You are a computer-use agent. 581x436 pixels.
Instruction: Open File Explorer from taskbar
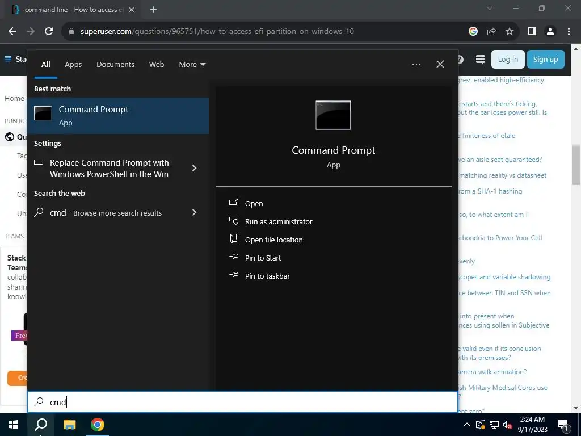pos(69,425)
